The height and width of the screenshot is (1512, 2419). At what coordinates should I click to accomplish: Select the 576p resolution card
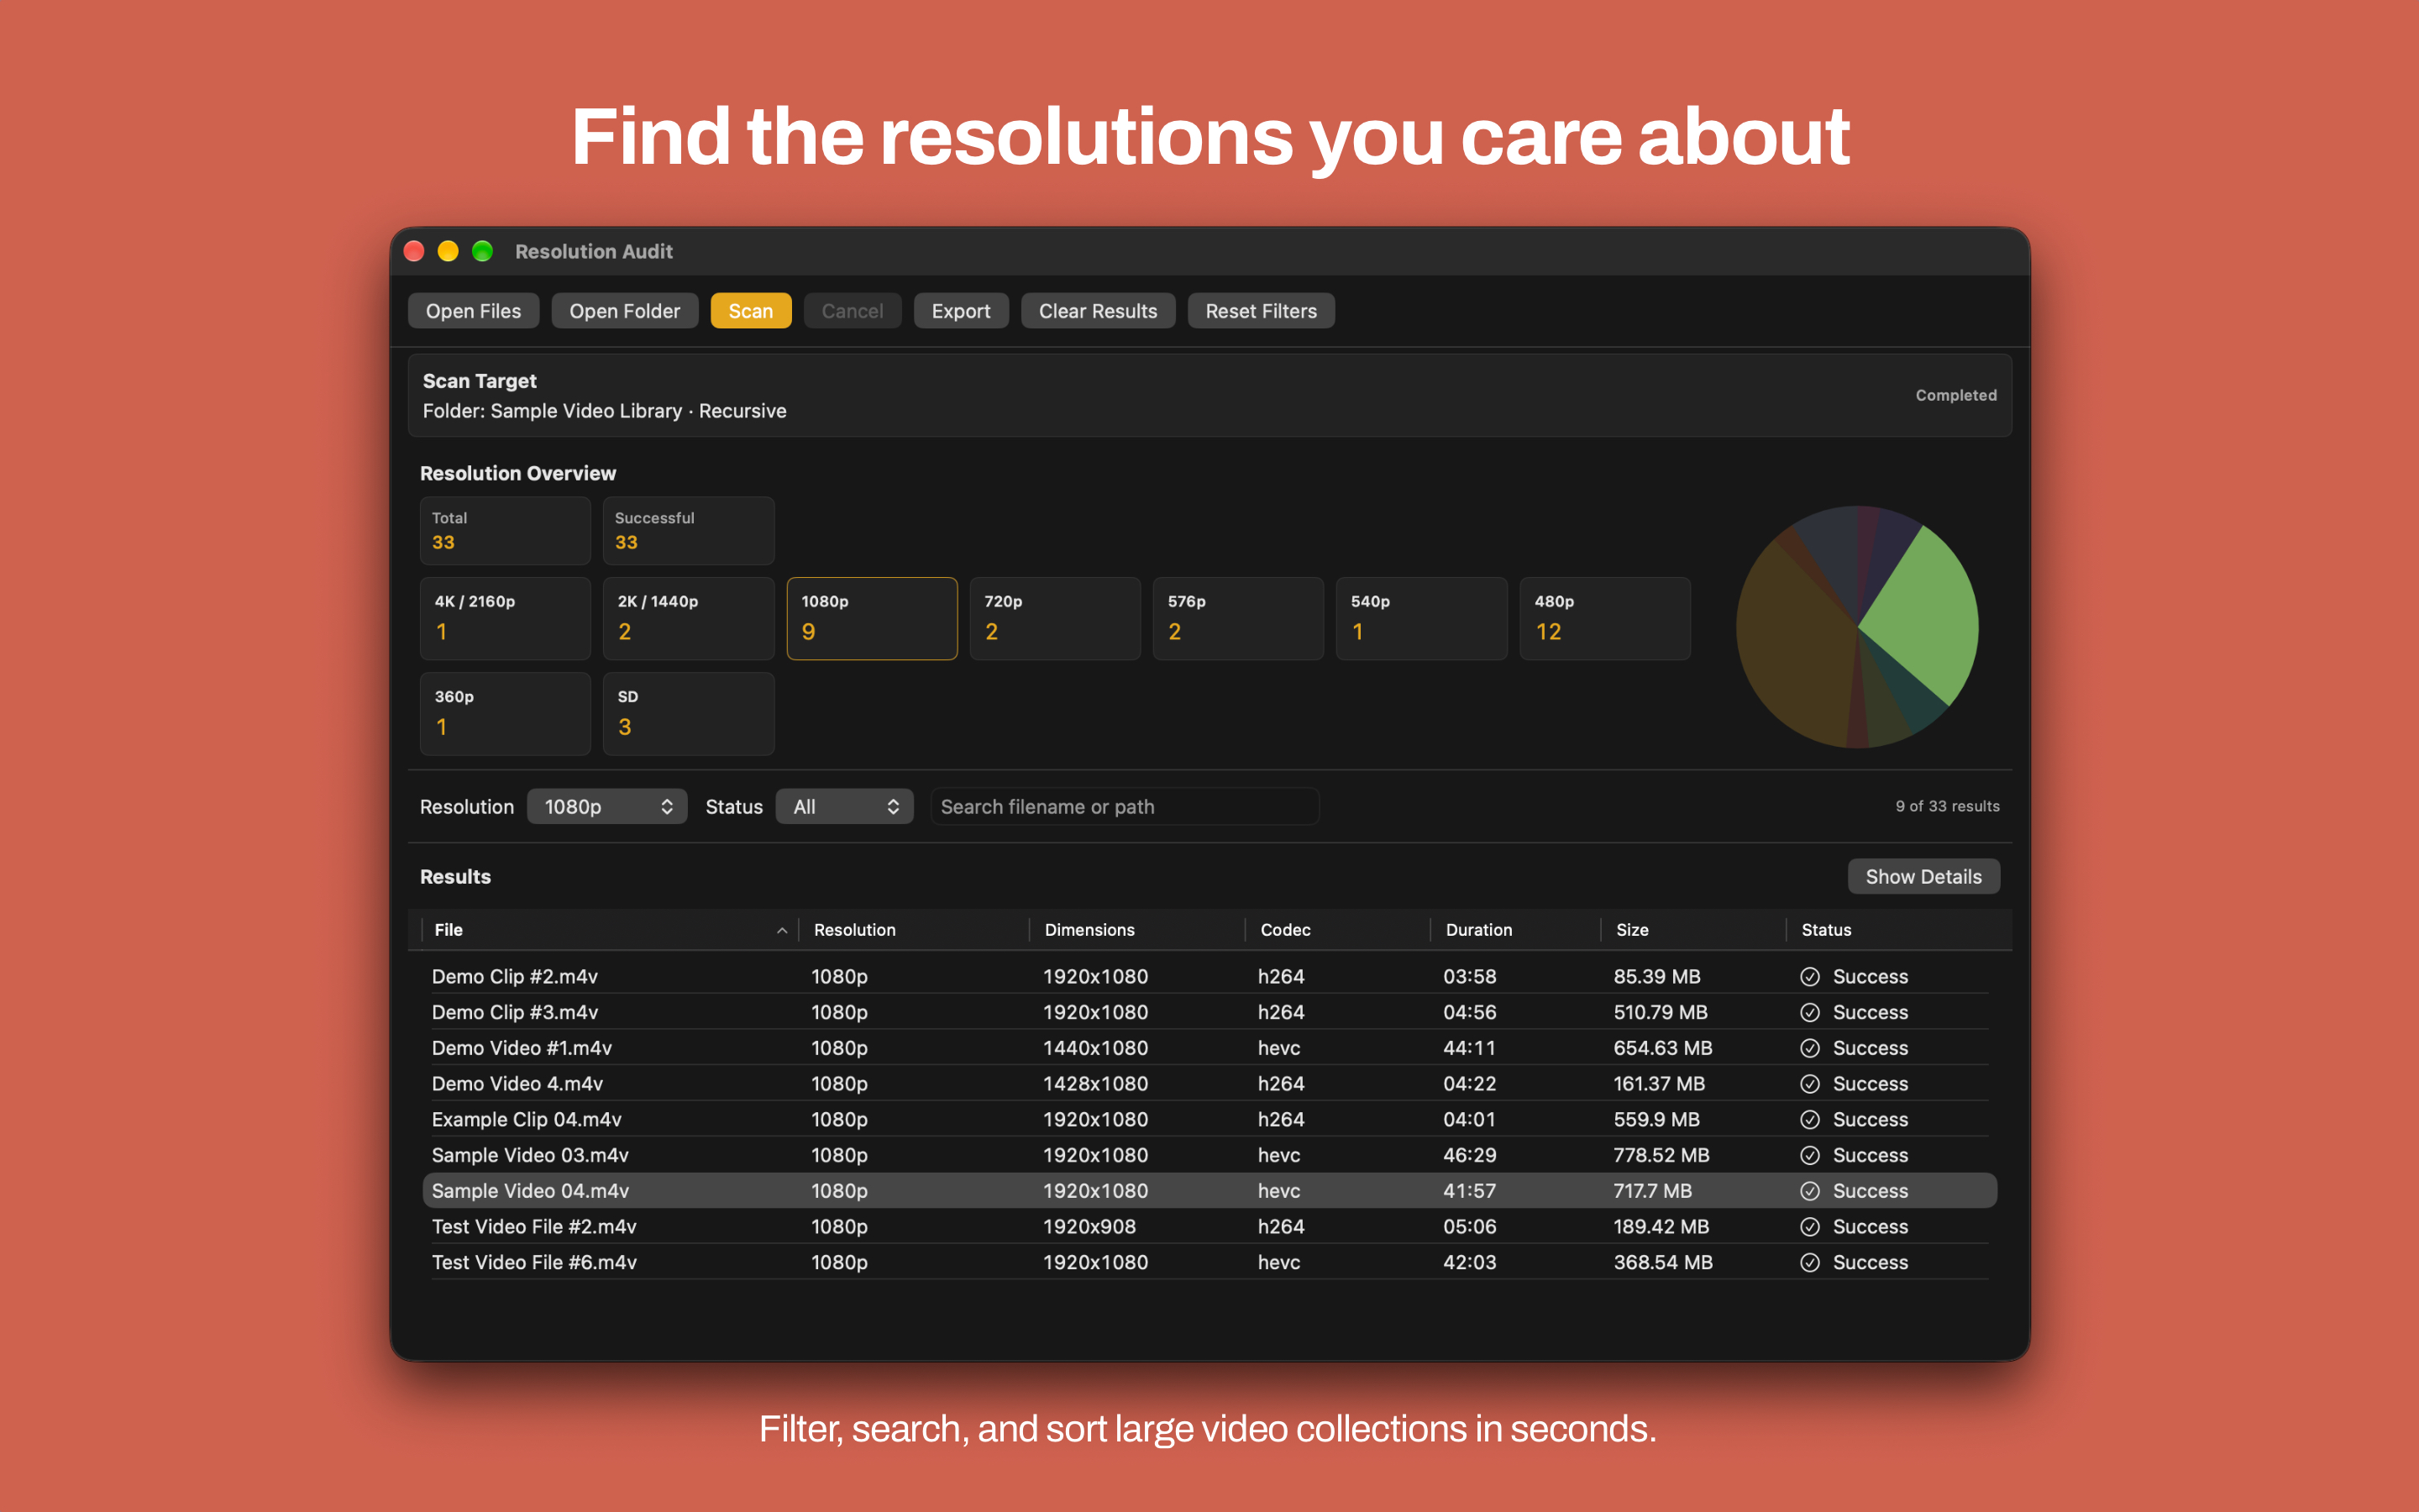[1237, 618]
